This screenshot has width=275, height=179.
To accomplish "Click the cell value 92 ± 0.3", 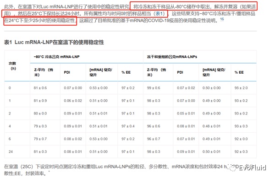I will [241, 152].
